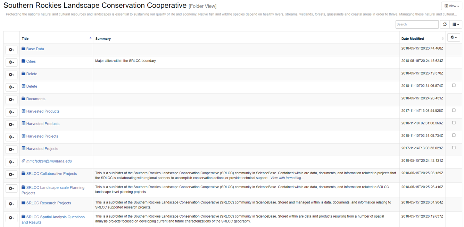Click the date 2018-05-15T20:23:44.468Z
This screenshot has width=464, height=227.
point(422,48)
